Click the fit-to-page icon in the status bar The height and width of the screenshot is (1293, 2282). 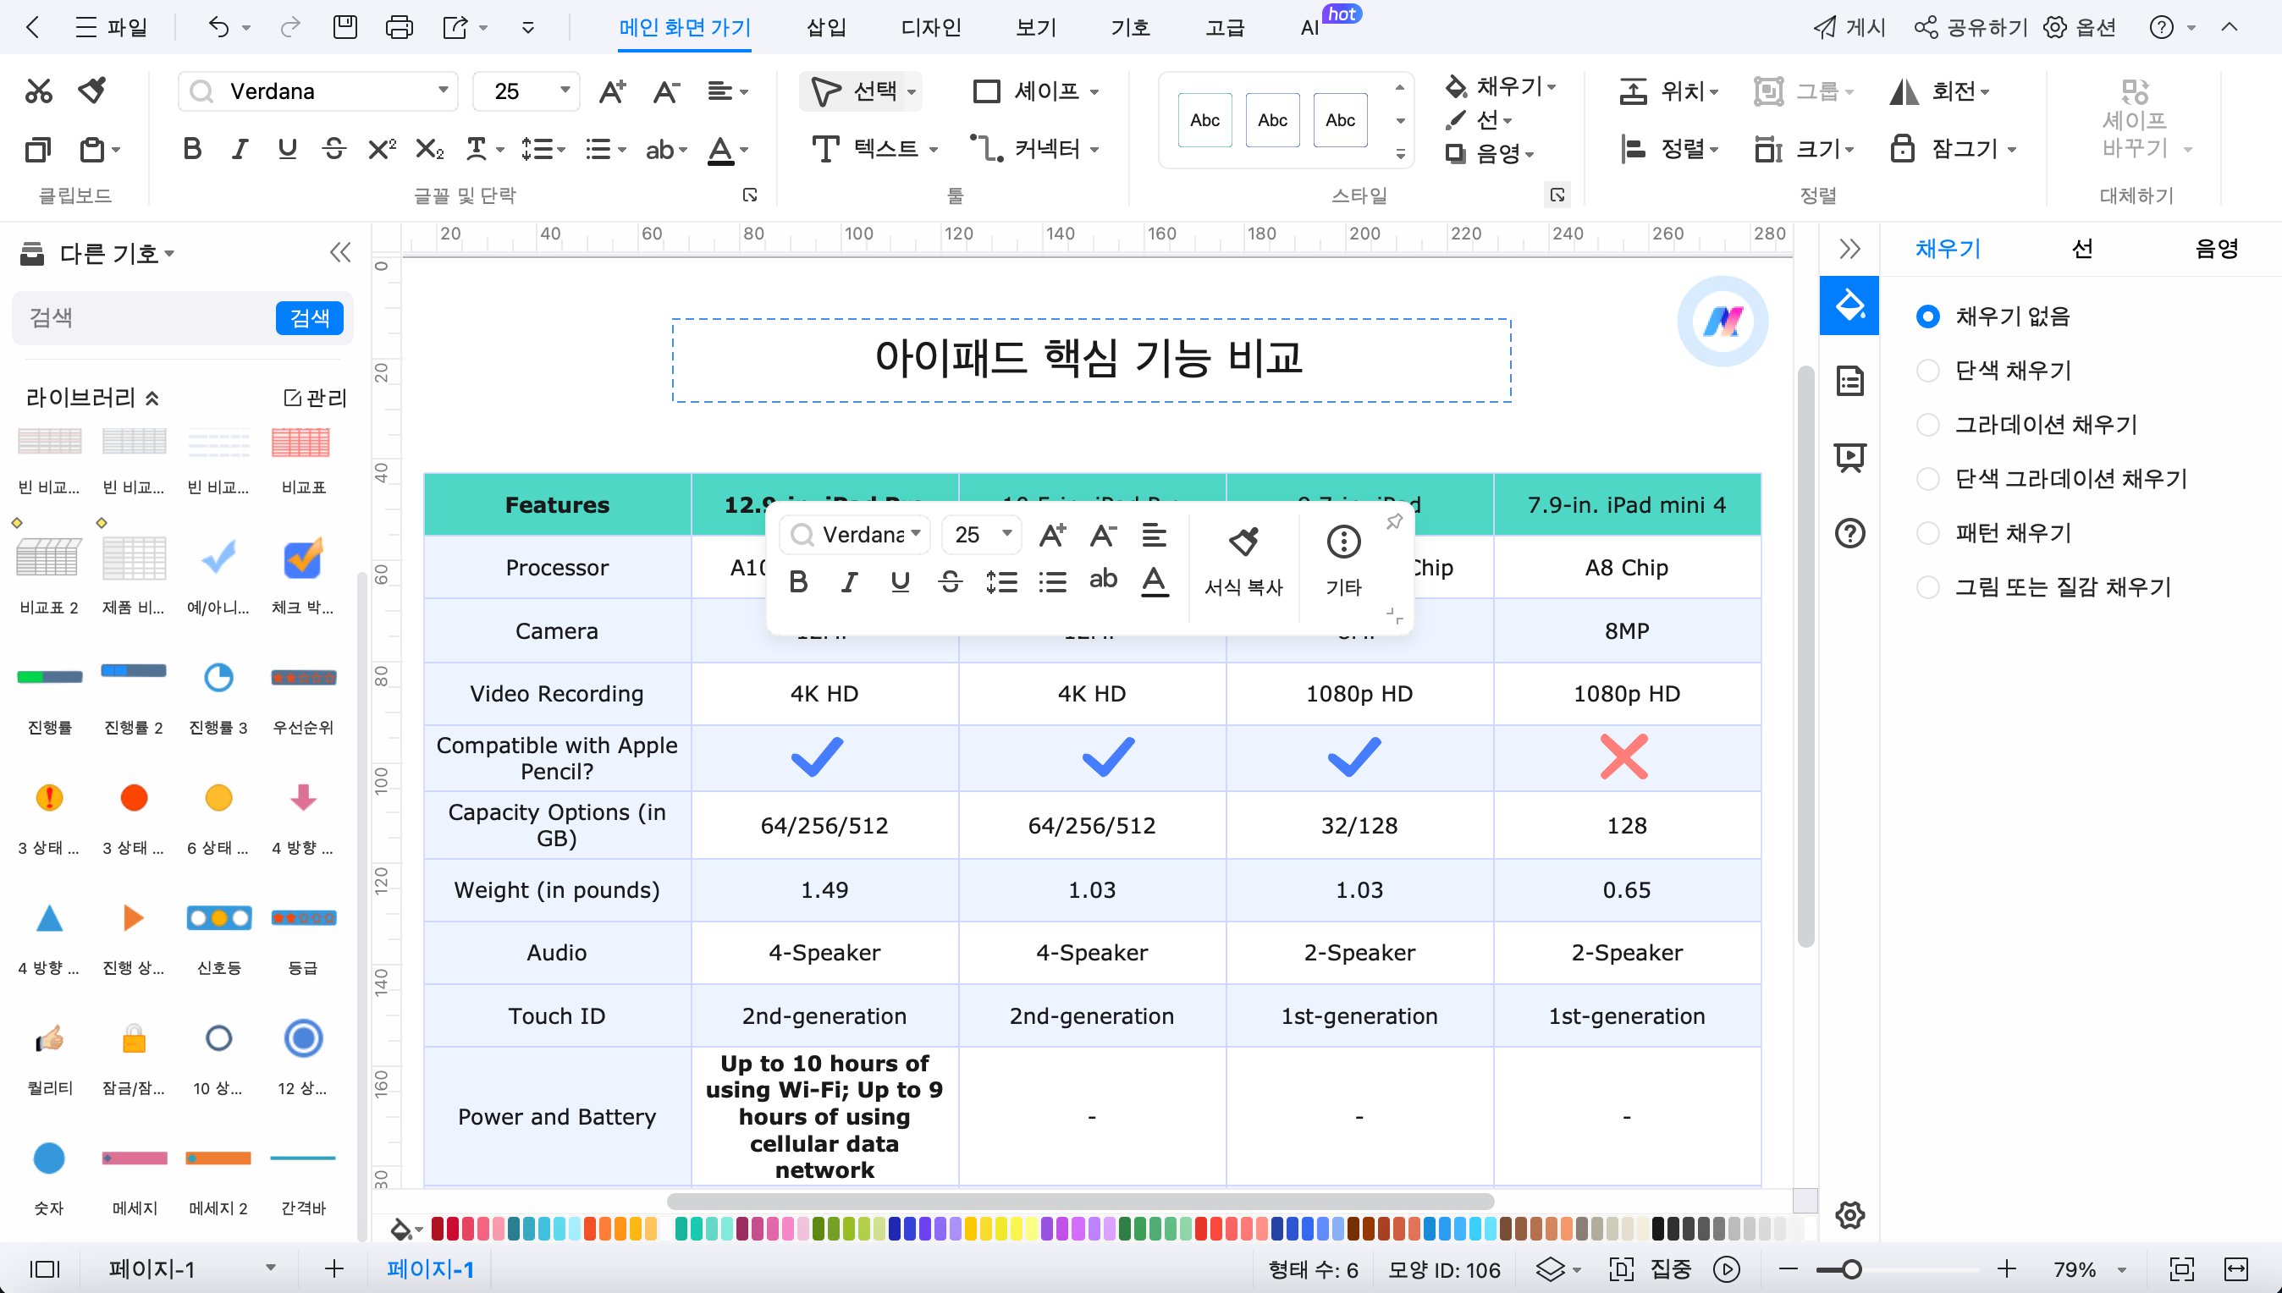coord(2181,1269)
